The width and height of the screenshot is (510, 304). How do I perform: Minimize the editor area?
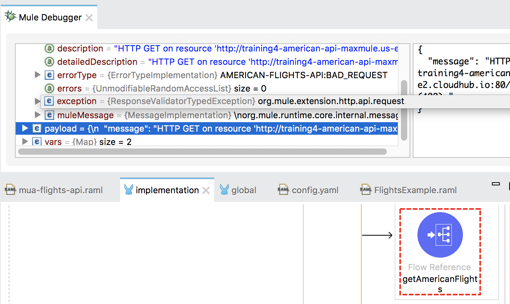pos(496,183)
